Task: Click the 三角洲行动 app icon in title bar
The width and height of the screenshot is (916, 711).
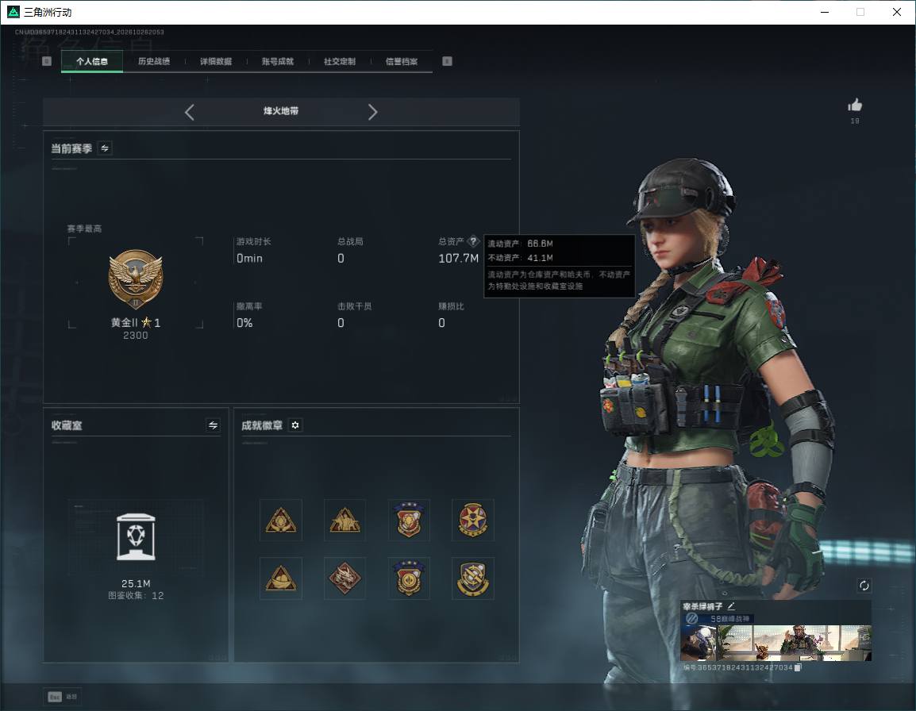Action: click(13, 12)
